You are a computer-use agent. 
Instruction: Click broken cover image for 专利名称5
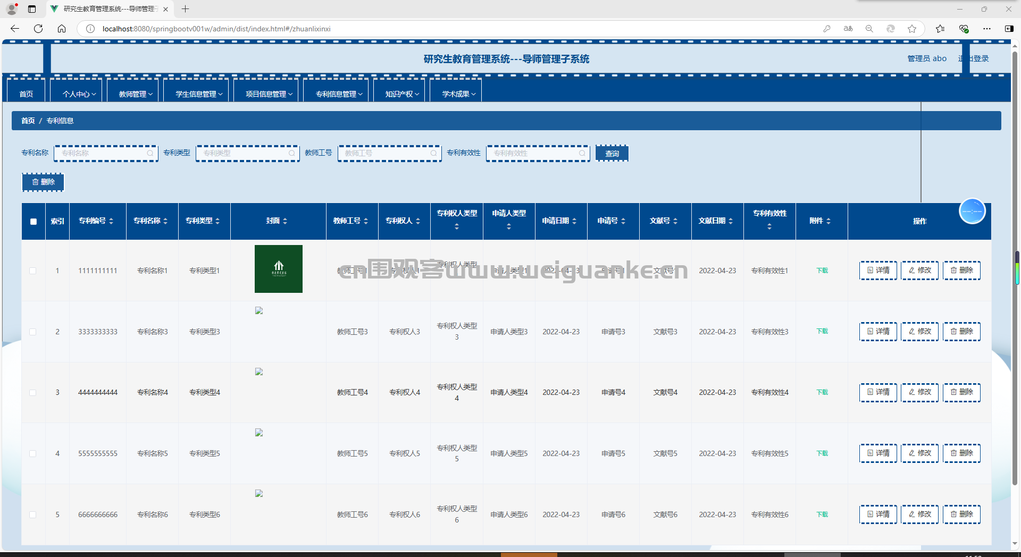pos(259,433)
